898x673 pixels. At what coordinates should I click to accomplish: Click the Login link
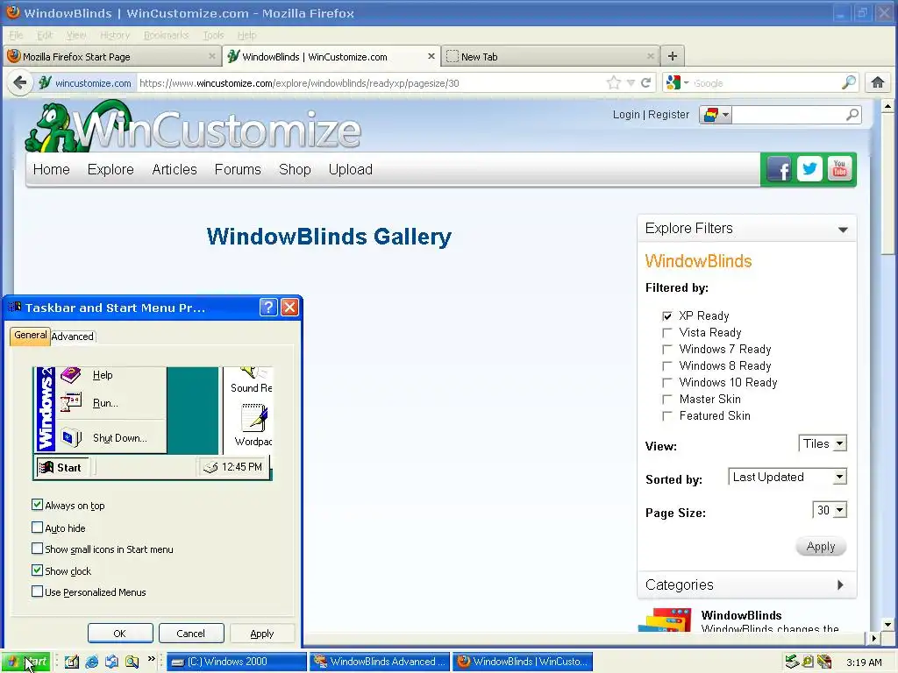(626, 115)
